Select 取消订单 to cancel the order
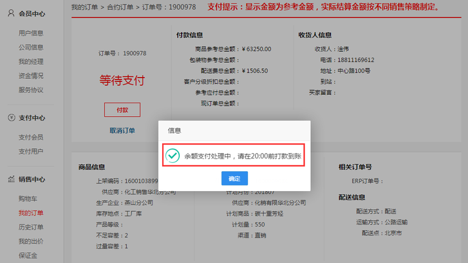This screenshot has height=263, width=468. 122,131
